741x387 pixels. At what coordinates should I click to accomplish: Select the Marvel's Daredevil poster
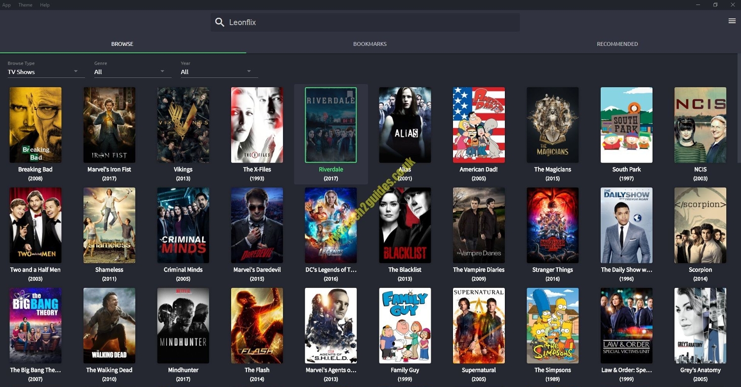(257, 225)
